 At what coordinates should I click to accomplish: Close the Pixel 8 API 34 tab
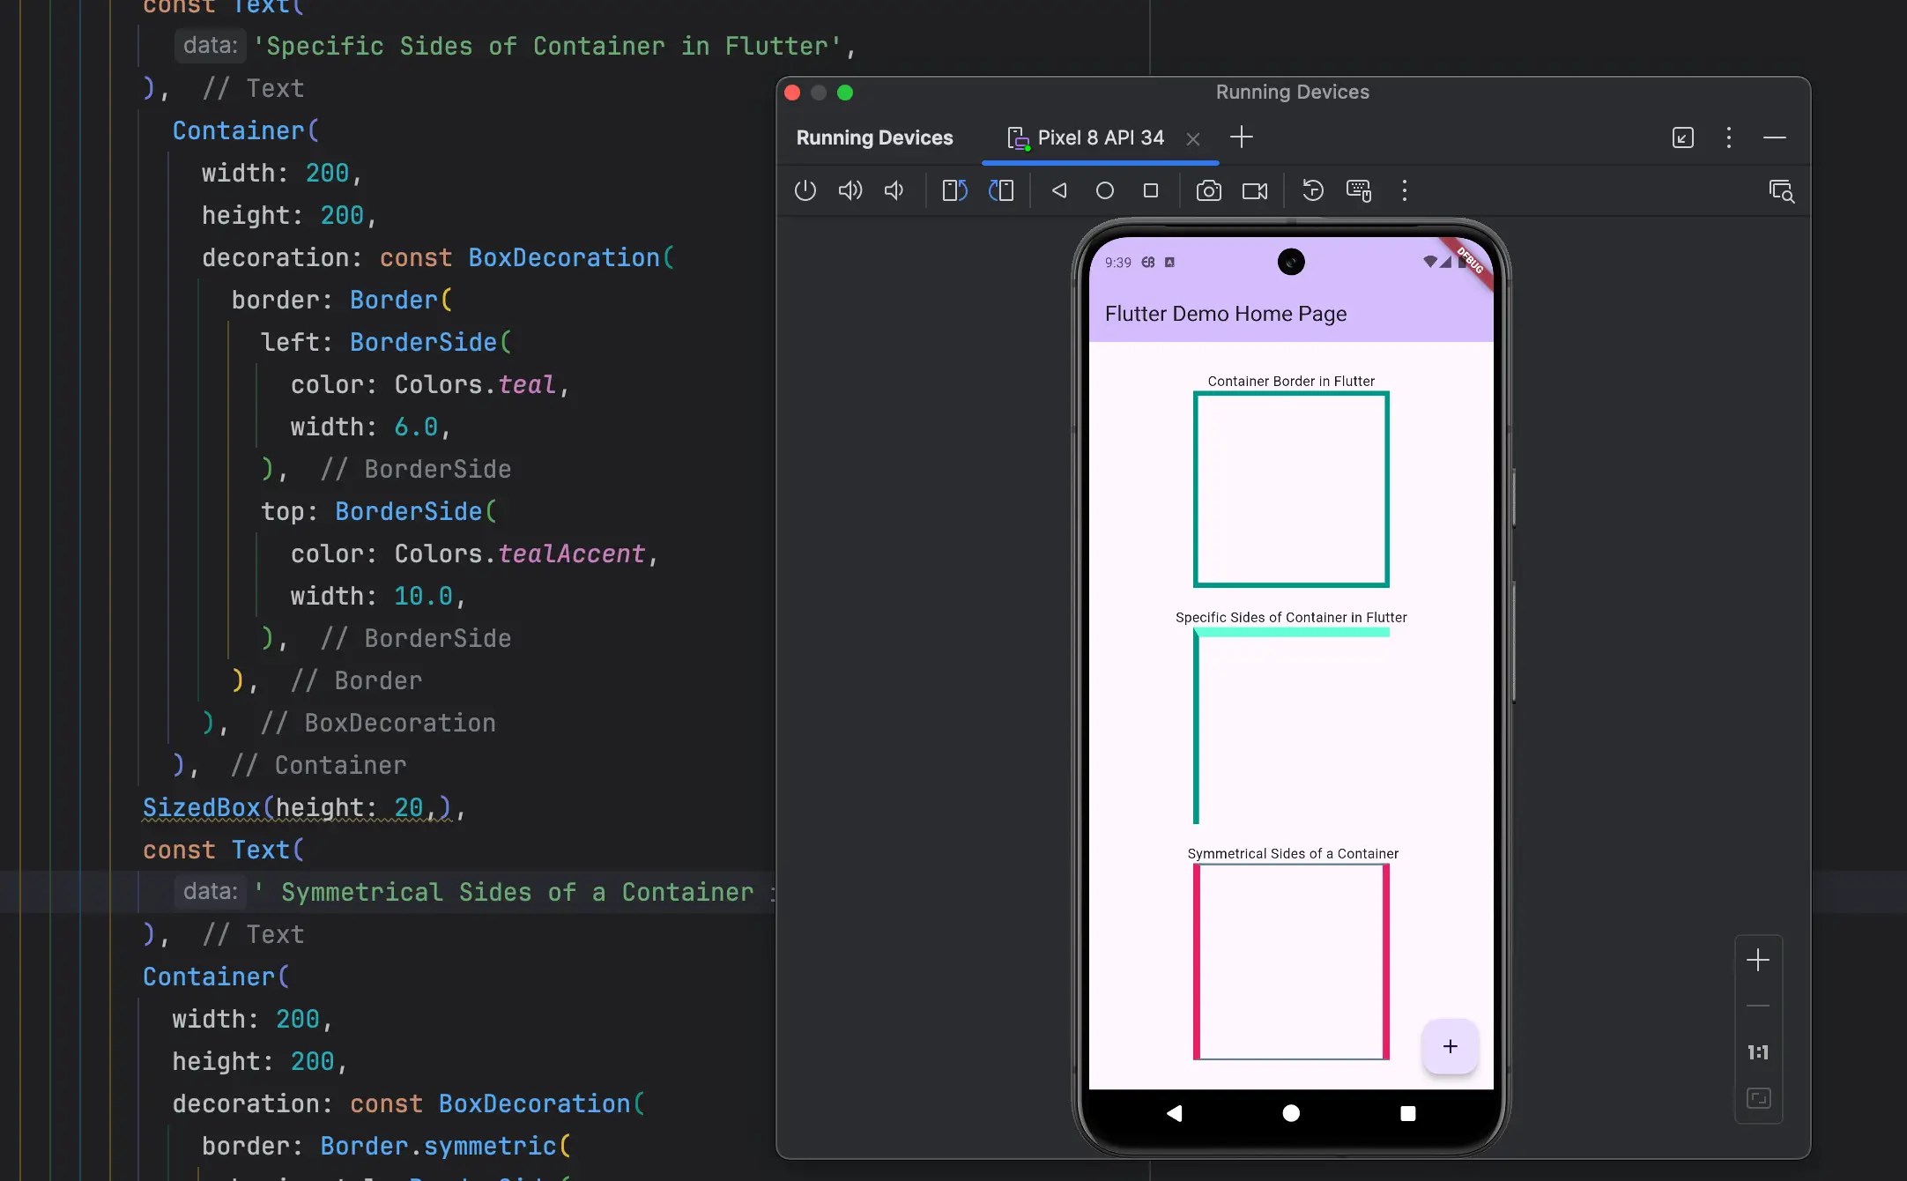[x=1193, y=138]
